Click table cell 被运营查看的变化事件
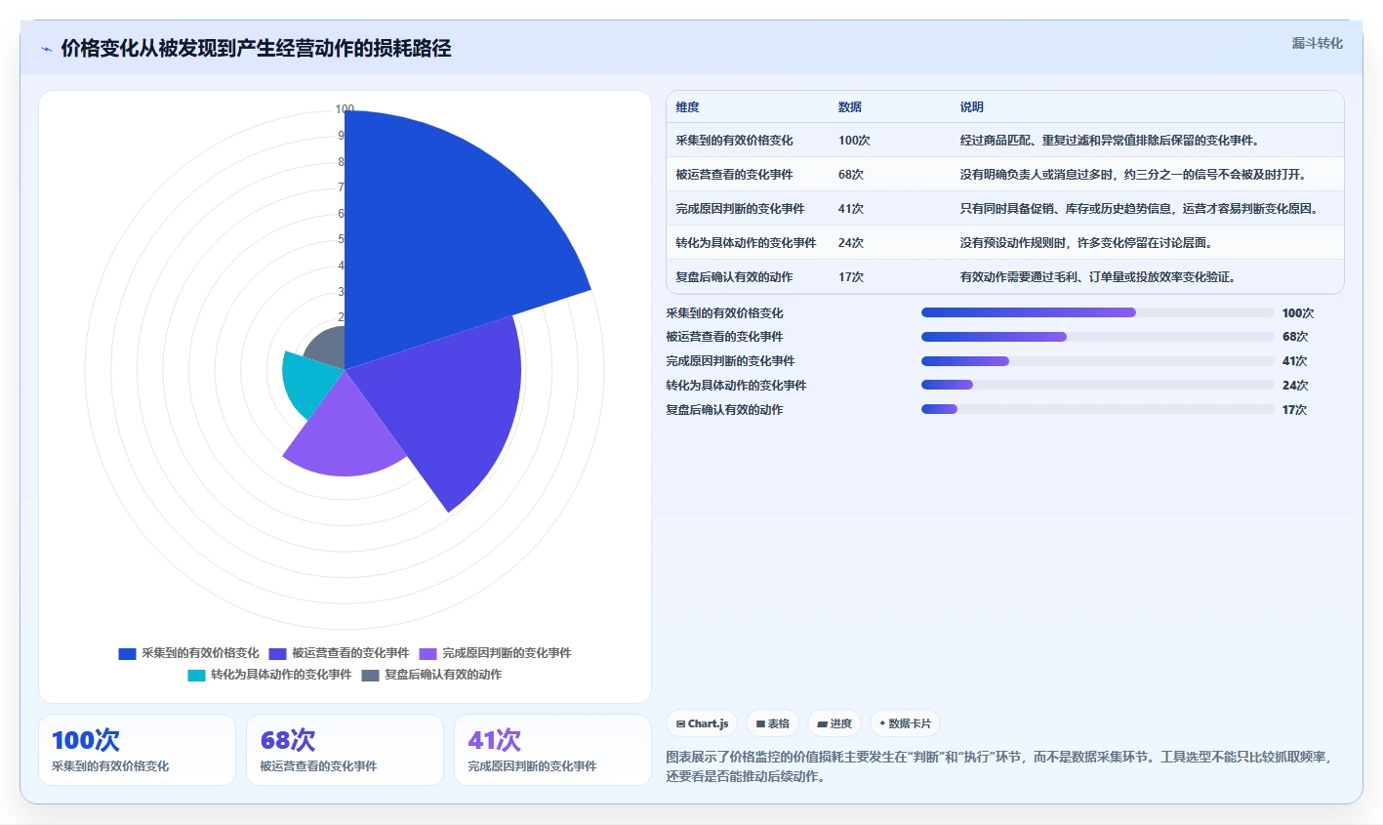 734,175
